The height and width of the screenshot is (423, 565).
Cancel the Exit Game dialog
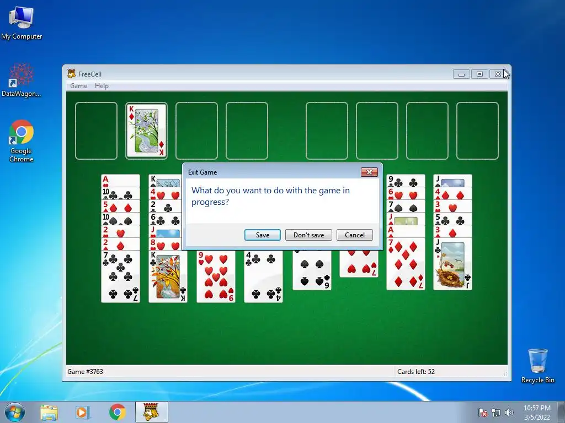click(355, 235)
